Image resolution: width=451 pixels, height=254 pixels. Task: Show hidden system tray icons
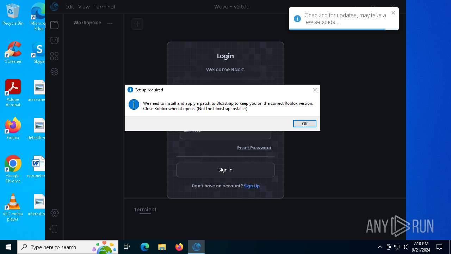[x=380, y=247]
